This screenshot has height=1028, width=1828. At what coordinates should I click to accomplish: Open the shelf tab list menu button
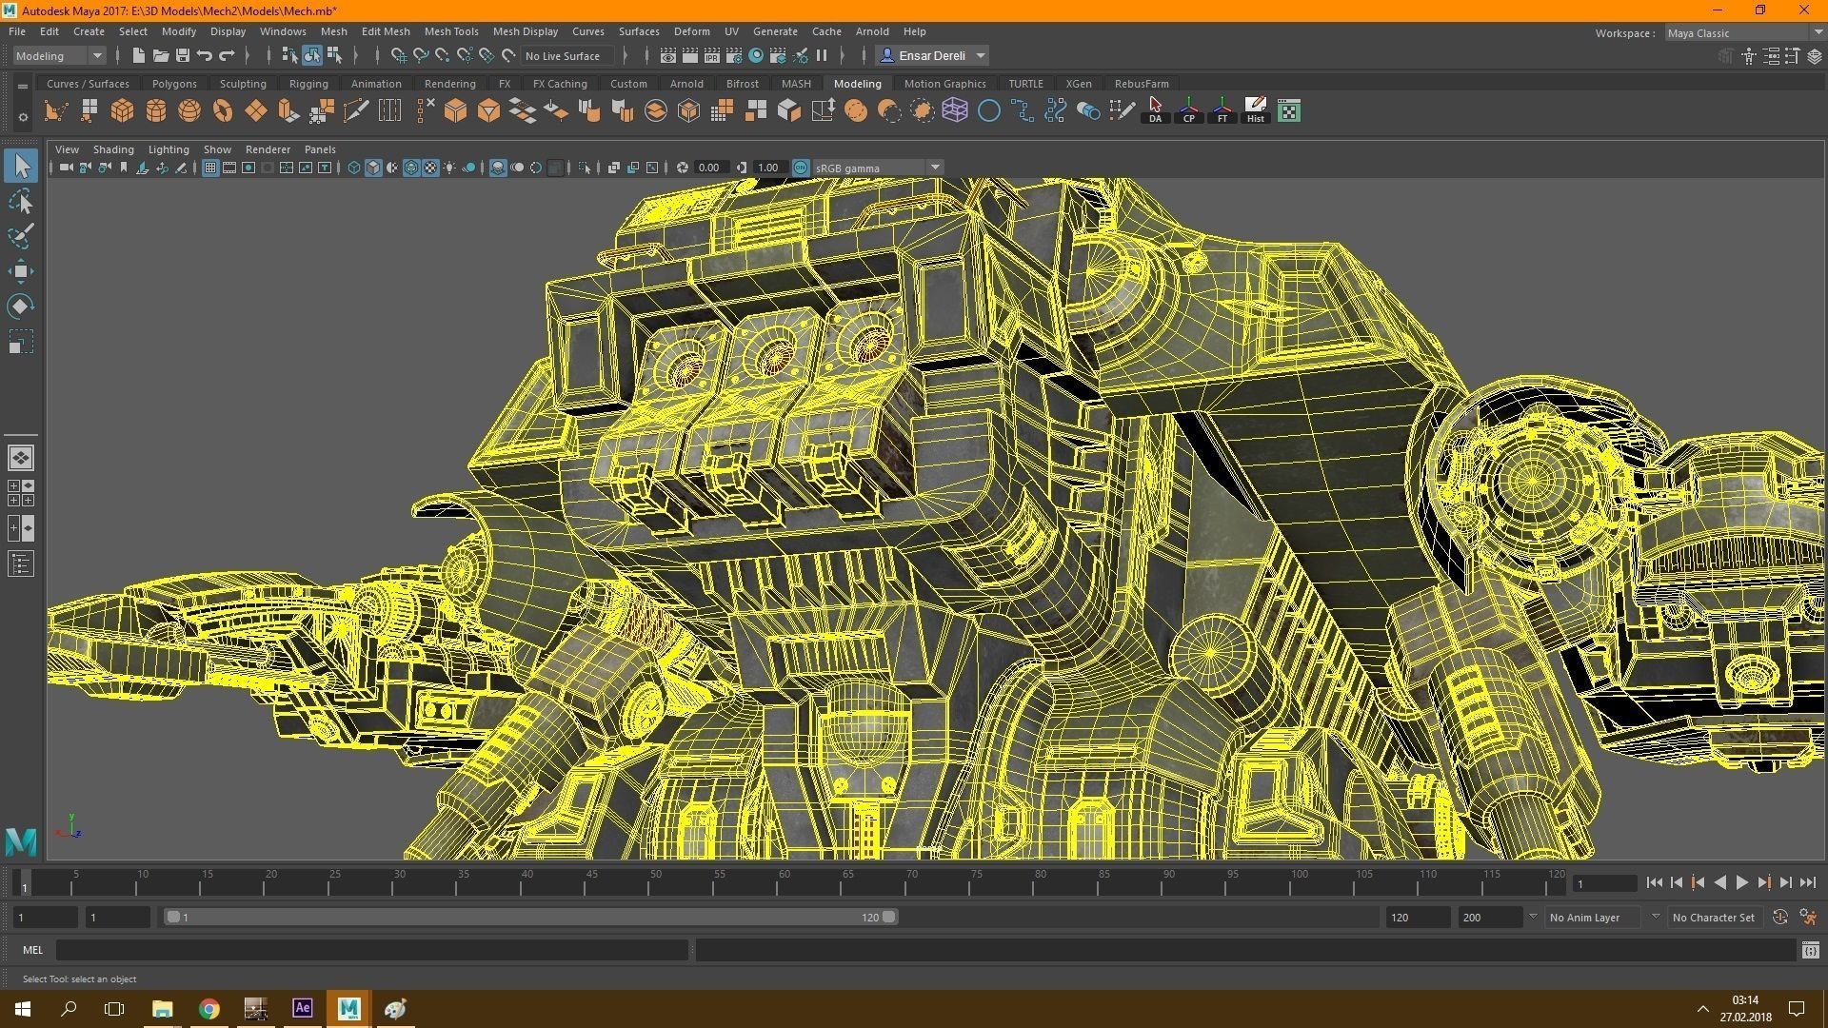coord(23,86)
